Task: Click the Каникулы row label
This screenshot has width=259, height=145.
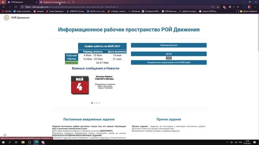Action: 71,63
